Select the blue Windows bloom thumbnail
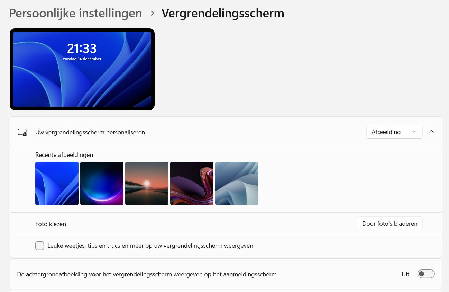Viewport: 449px width, 292px height. coord(57,183)
